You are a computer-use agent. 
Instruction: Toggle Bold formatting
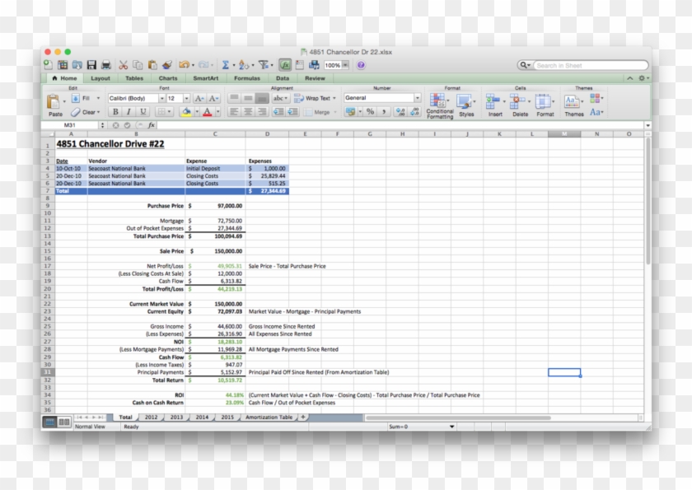(115, 112)
